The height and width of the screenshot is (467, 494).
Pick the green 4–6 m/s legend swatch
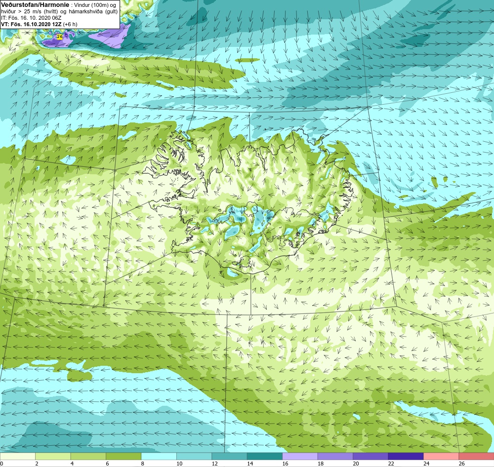[88, 456]
